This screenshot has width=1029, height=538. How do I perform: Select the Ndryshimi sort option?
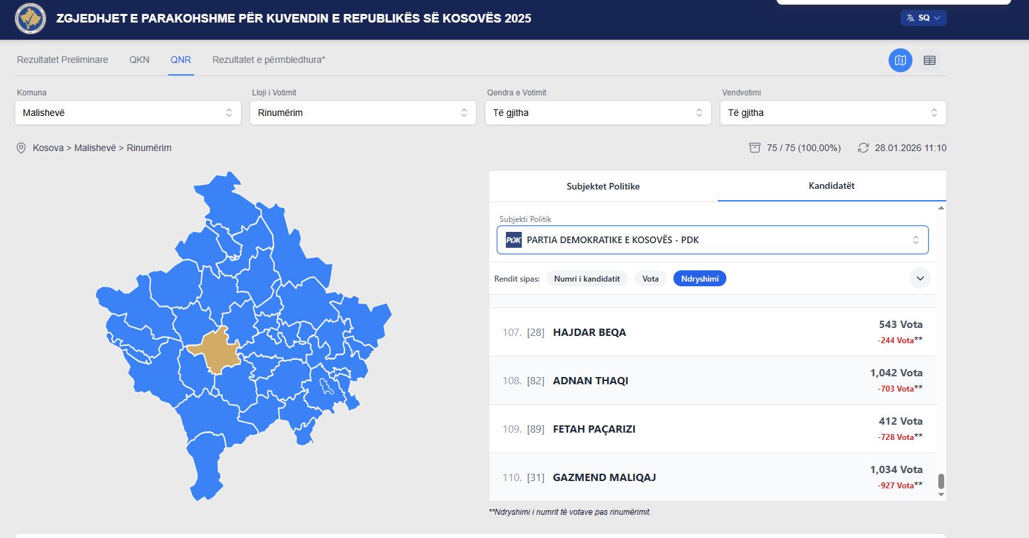(699, 279)
